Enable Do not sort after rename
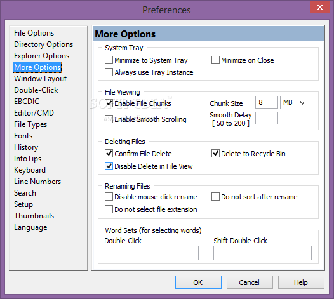Screen dimensions: 334x299 tap(215, 197)
